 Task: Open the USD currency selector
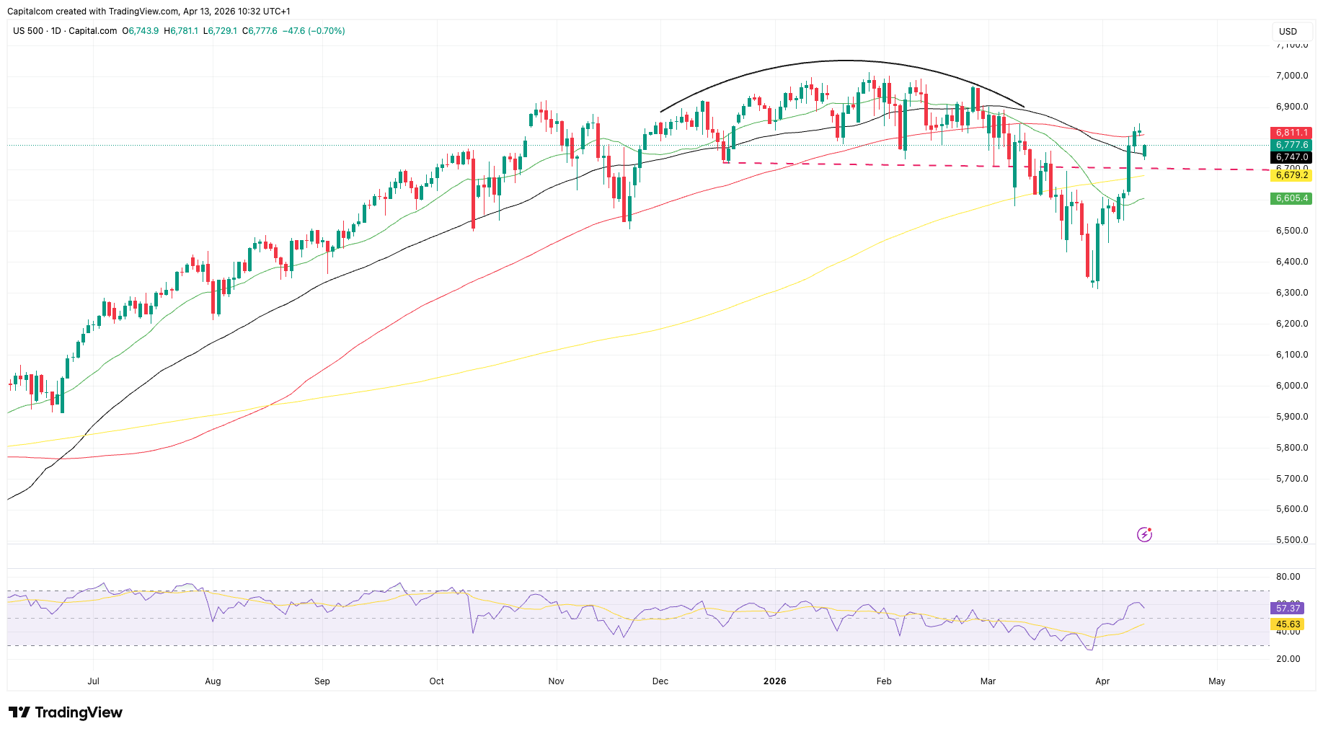pos(1288,32)
